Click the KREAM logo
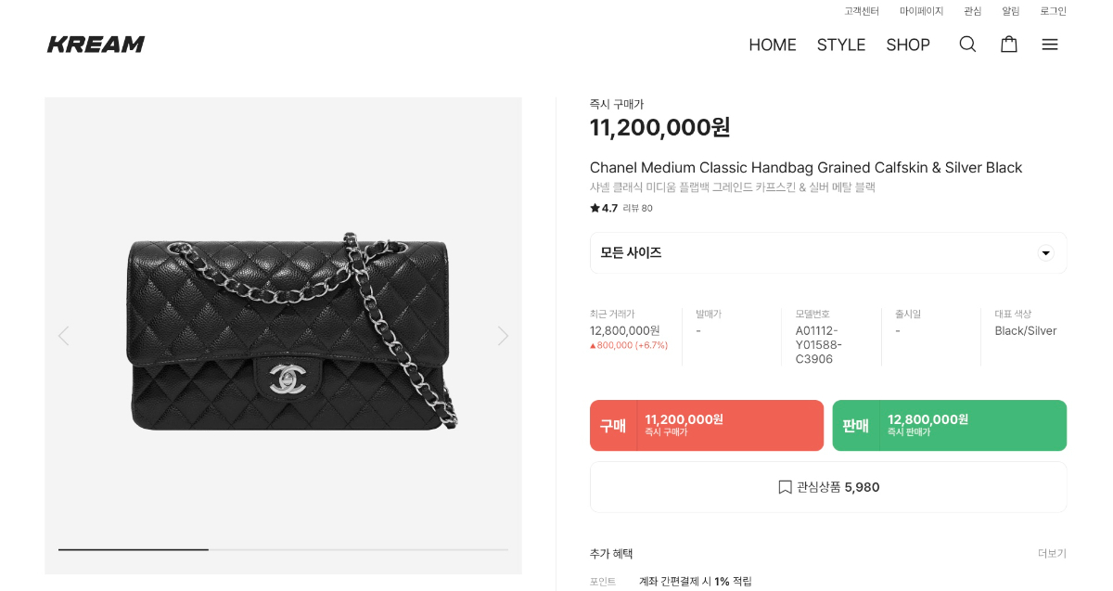Viewport: 1113px width, 591px height. tap(96, 45)
